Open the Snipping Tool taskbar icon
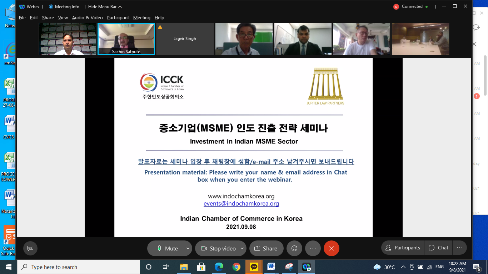This screenshot has height=274, width=488. (289, 267)
